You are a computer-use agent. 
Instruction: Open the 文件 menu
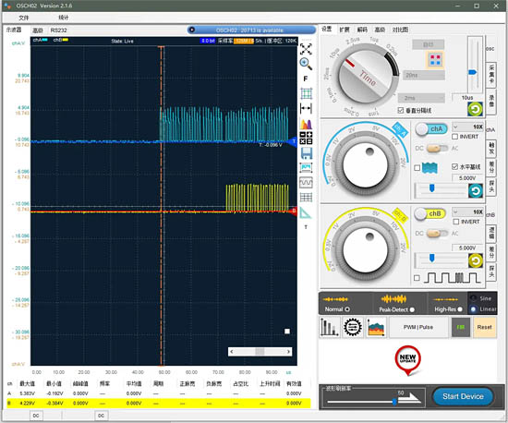click(x=24, y=18)
